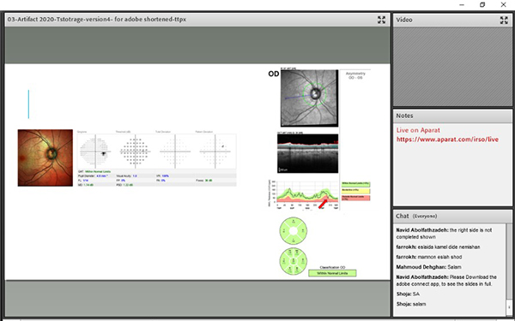This screenshot has height=321, width=515.
Task: Click the grayscale visual field plot
Action: [95, 152]
